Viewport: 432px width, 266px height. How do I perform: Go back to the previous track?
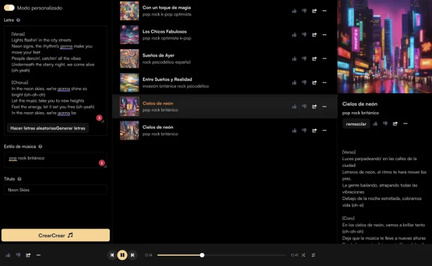coord(112,255)
